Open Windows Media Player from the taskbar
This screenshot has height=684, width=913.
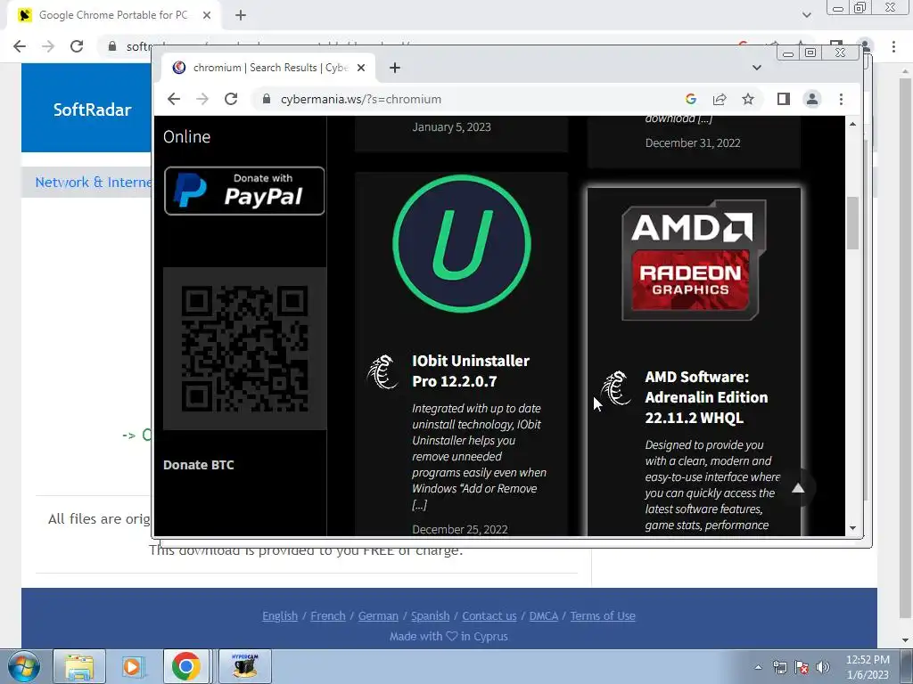coord(132,666)
